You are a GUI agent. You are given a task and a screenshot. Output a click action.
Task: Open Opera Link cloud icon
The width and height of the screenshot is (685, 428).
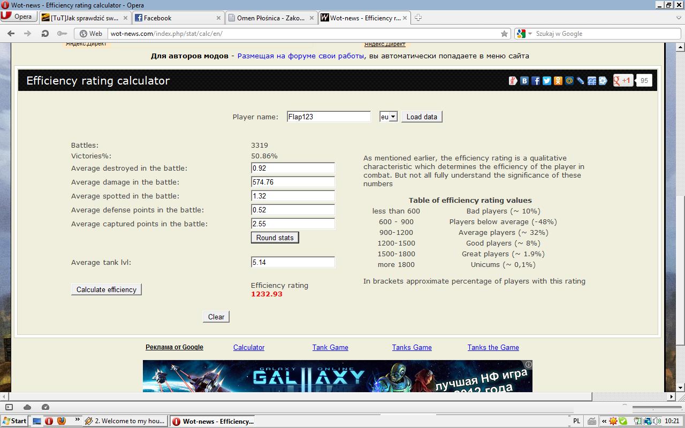(27, 407)
